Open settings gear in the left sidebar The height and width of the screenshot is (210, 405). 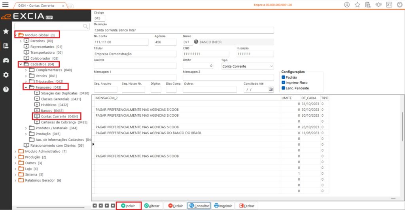point(6,75)
